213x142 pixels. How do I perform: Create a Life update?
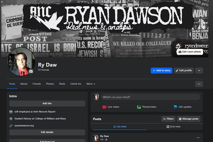pos(182,107)
